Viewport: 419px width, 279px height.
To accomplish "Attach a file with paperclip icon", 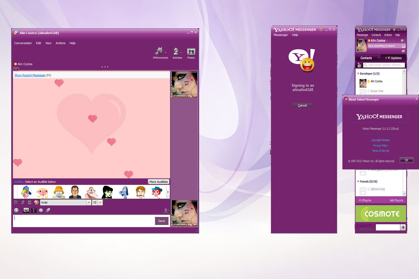I will click(48, 210).
